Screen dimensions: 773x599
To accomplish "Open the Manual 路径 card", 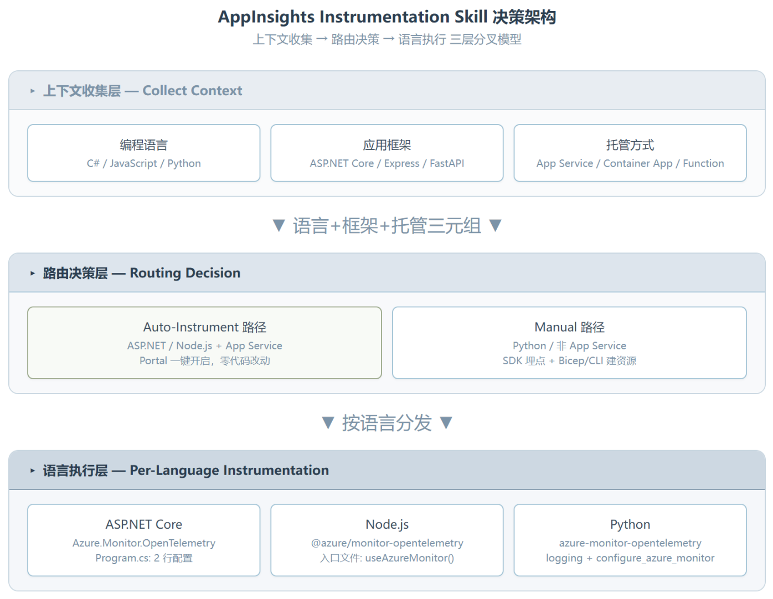I will 569,343.
